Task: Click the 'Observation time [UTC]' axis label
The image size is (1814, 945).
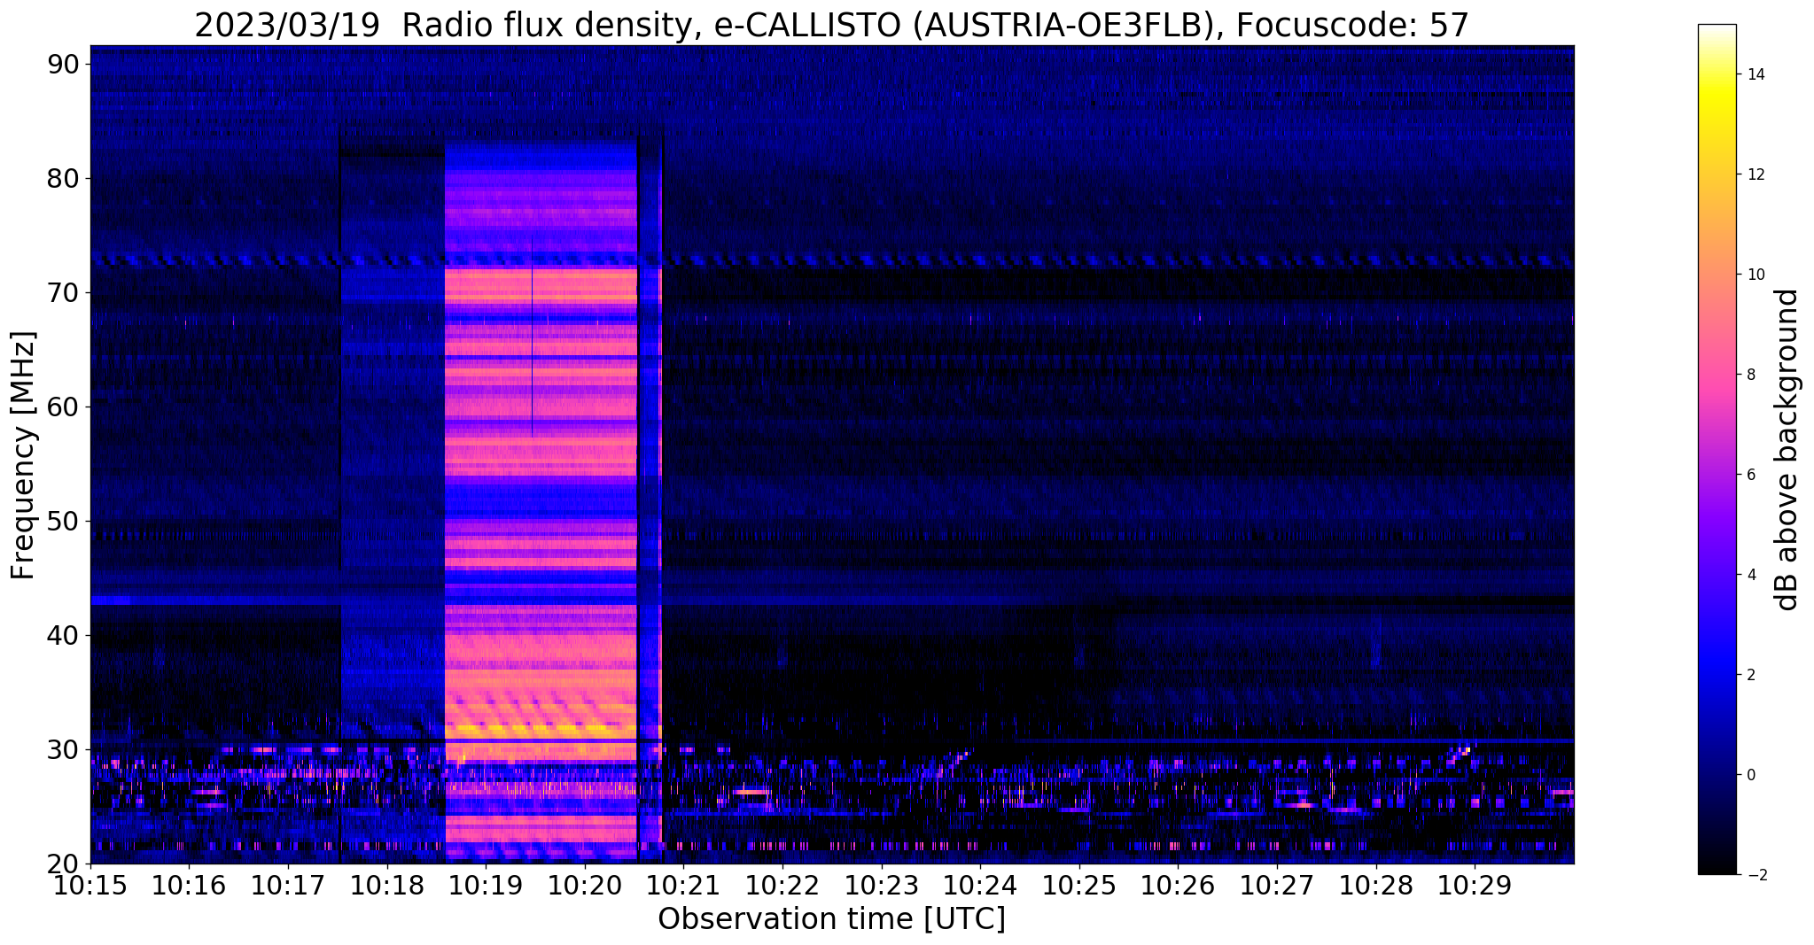Action: [x=832, y=919]
